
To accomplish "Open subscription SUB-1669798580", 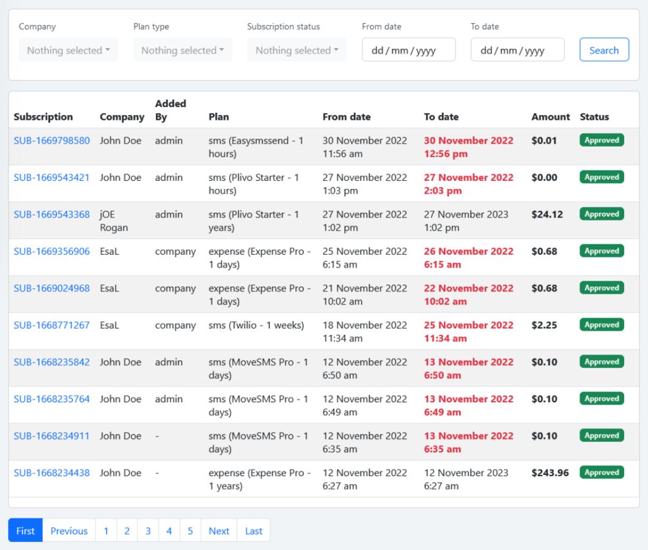I will pyautogui.click(x=52, y=141).
